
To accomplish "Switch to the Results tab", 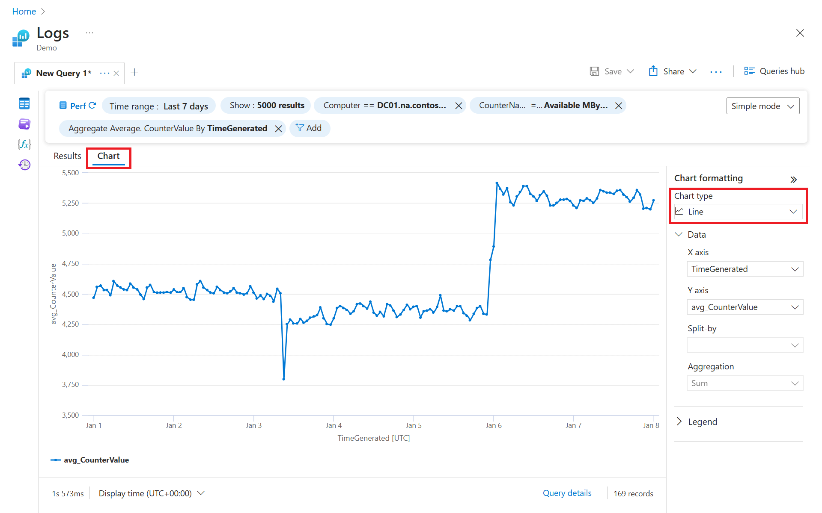I will tap(67, 156).
